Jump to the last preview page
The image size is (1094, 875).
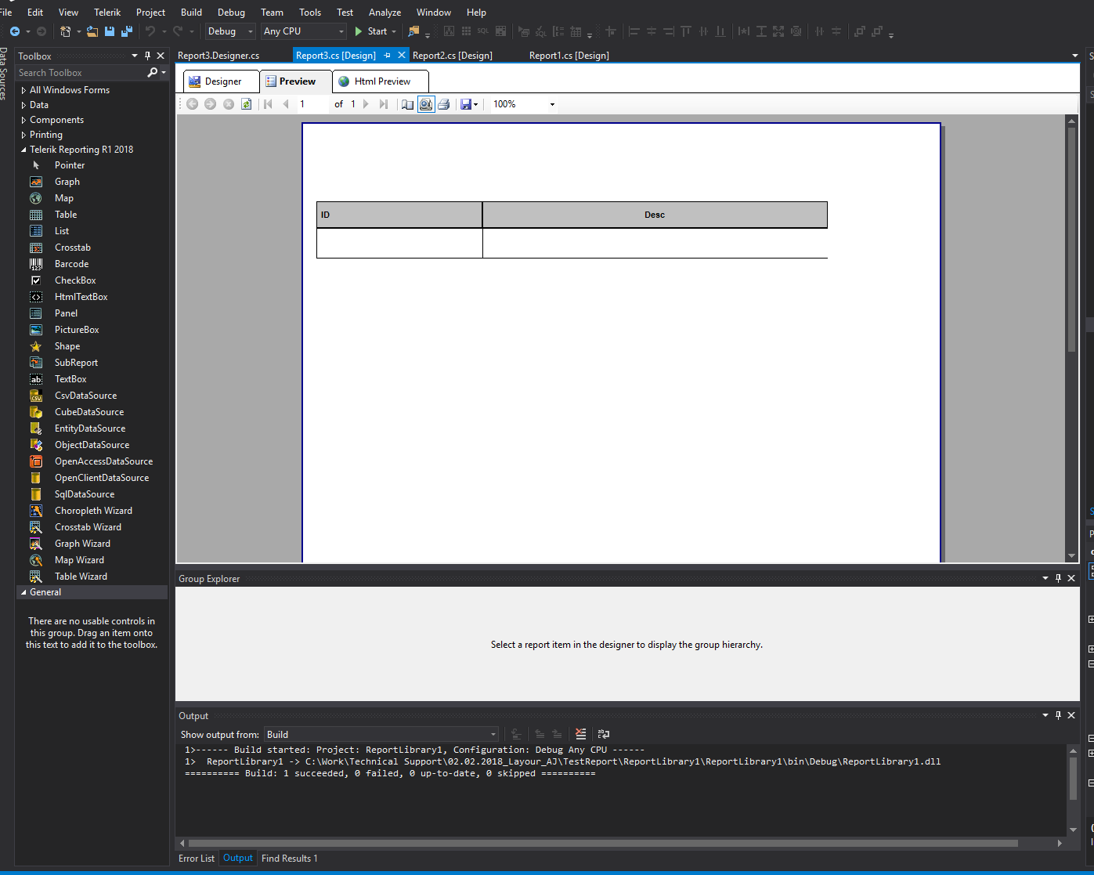[x=384, y=104]
